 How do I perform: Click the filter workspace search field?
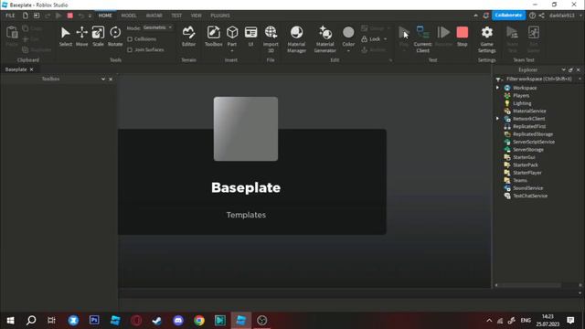click(539, 80)
